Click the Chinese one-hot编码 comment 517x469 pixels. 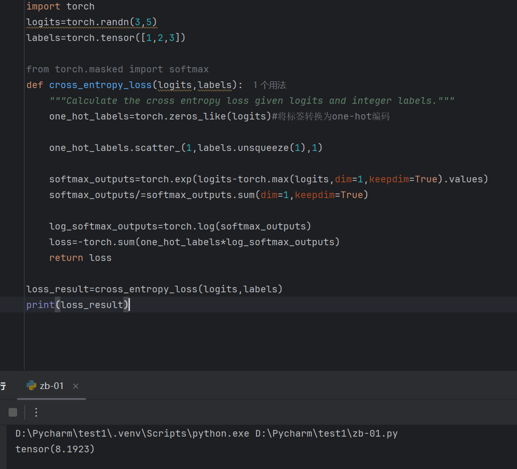331,116
